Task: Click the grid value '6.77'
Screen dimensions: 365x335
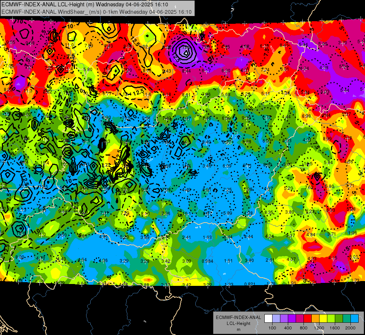Action: point(107,93)
